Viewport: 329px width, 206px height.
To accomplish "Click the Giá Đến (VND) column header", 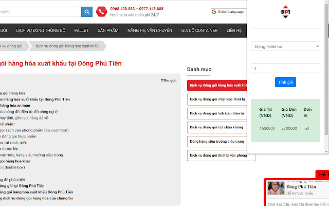I will point(289,112).
